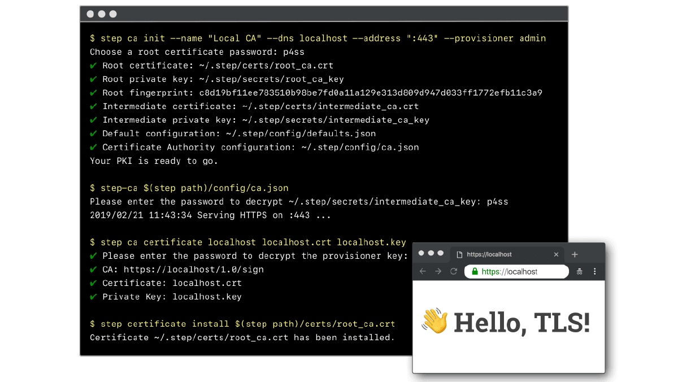The image size is (678, 382).
Task: Click the green checkmark beside Root certificate
Action: pos(94,65)
